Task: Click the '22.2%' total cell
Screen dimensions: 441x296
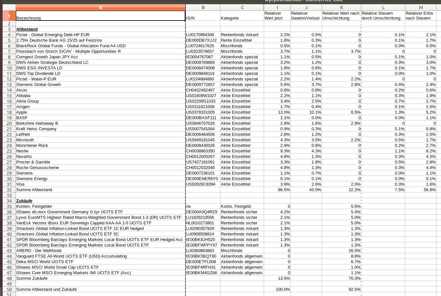Action: tap(341, 190)
